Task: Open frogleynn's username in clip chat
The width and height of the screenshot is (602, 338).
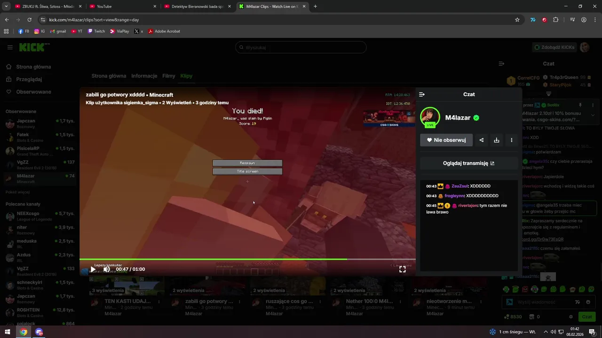Action: click(x=454, y=196)
